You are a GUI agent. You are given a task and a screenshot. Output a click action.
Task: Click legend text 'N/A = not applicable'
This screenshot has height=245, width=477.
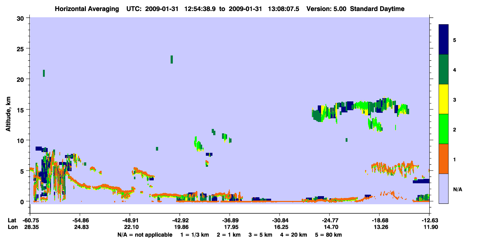[x=145, y=235]
